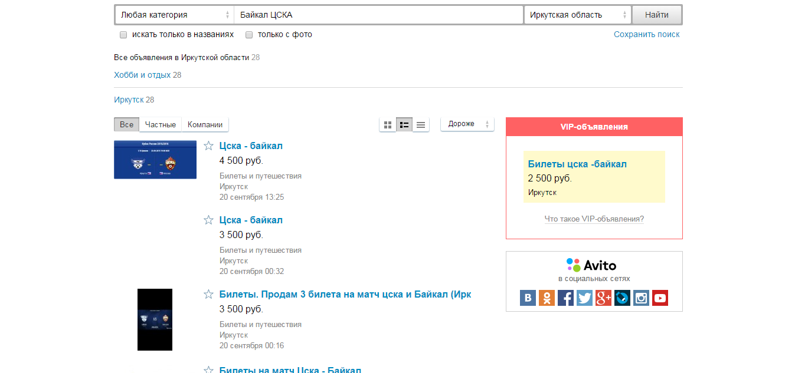795x373 pixels.
Task: Favorite the first 'Цска - байкал' listing star
Action: point(208,146)
